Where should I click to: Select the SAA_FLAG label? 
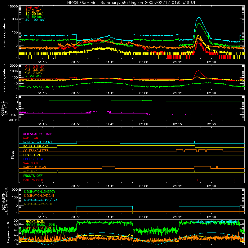pyautogui.click(x=30, y=163)
